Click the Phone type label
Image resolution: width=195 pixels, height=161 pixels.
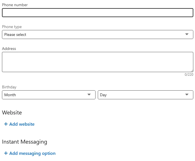point(12,27)
